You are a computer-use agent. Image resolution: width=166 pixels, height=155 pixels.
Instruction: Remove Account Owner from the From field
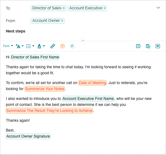(x=62, y=21)
